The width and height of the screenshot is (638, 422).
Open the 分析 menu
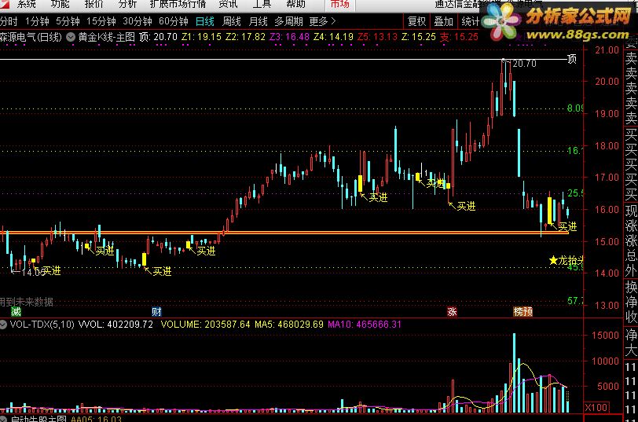pyautogui.click(x=128, y=4)
